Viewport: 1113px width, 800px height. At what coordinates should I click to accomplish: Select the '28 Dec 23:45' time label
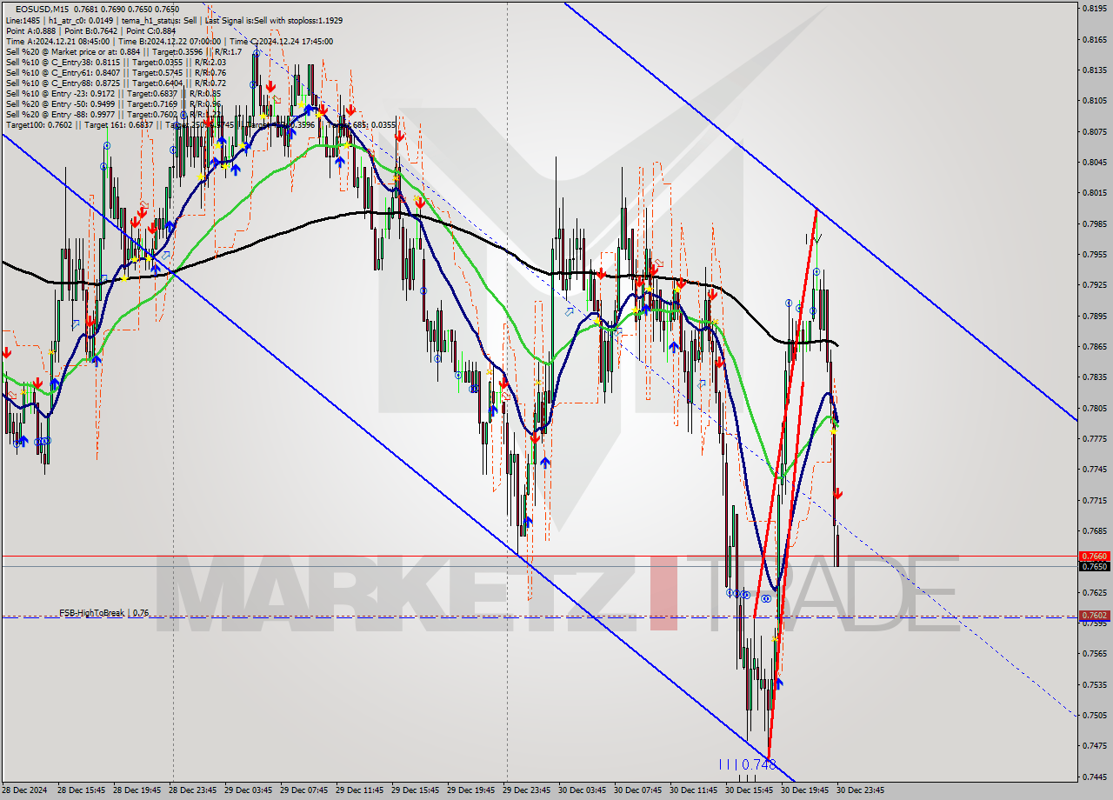(x=193, y=790)
